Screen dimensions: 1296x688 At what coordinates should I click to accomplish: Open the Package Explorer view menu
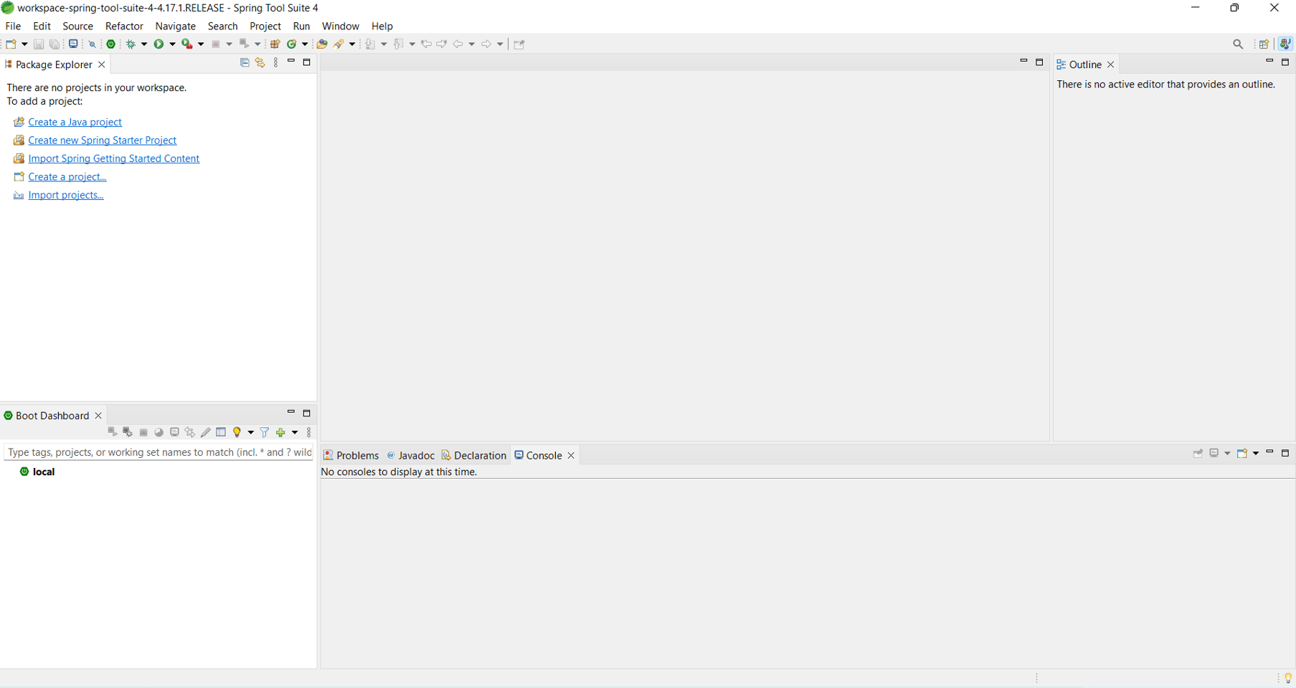click(276, 63)
